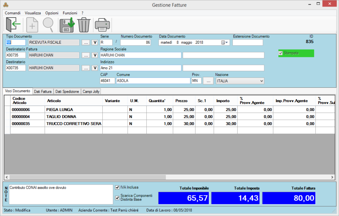
Task: Click the V button beside RICEVUTA FISCALE
Action: (x=94, y=42)
